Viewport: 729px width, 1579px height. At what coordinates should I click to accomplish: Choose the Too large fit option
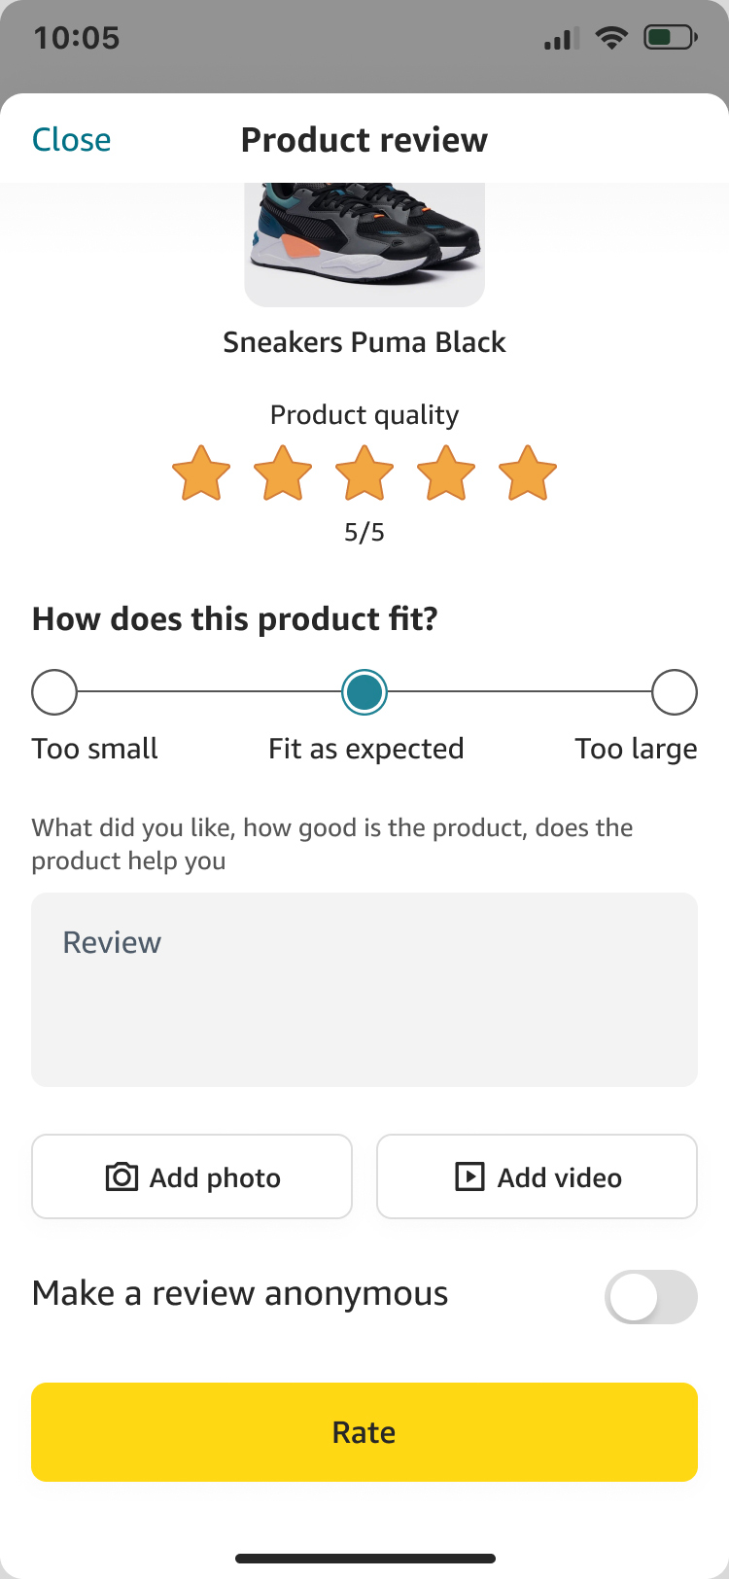pyautogui.click(x=675, y=692)
